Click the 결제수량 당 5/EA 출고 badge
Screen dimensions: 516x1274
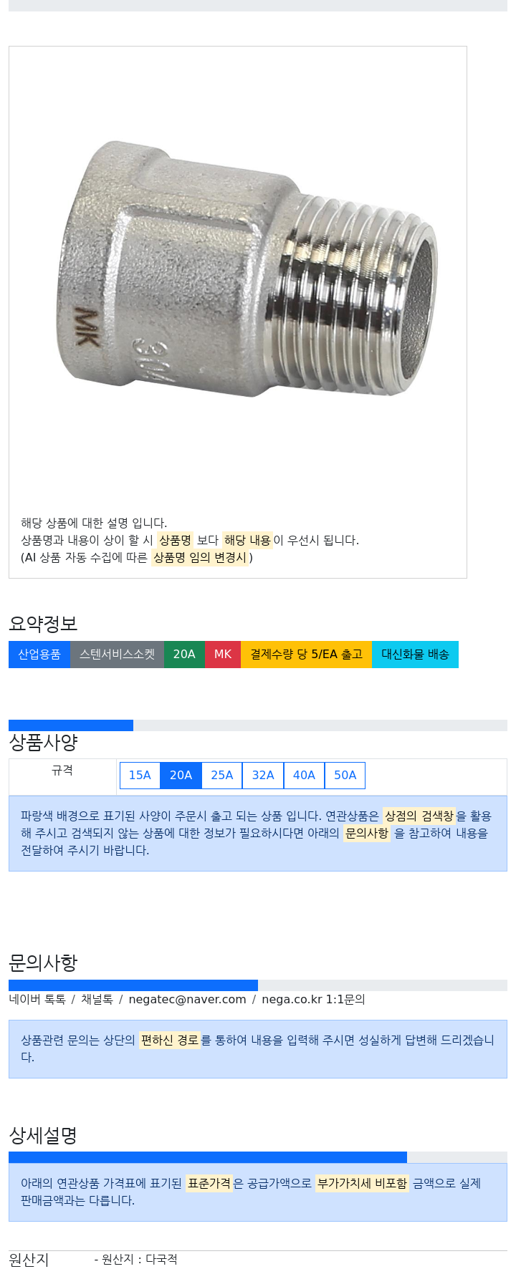(306, 655)
